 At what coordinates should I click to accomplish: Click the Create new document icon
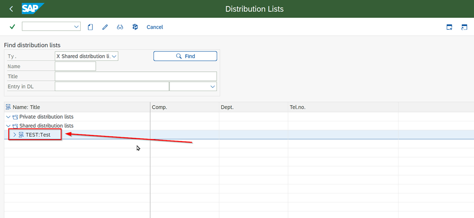[90, 27]
